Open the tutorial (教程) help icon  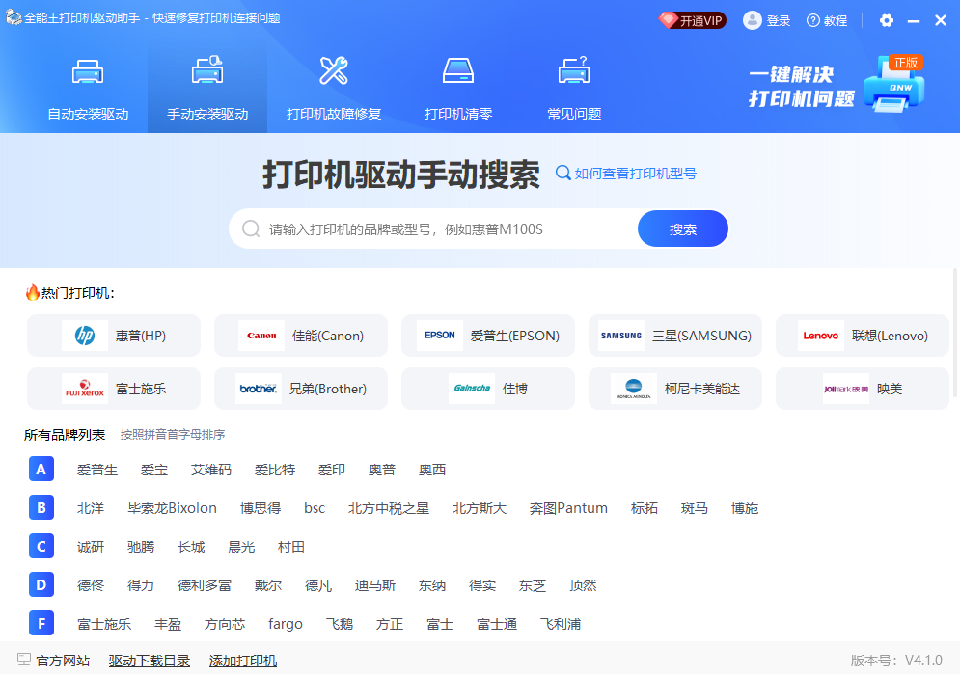(x=813, y=20)
